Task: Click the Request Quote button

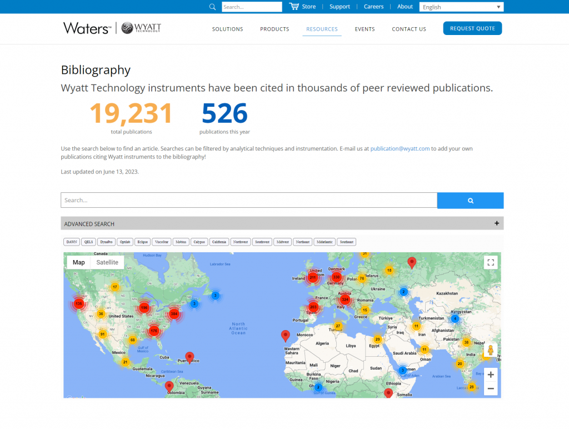Action: click(472, 28)
